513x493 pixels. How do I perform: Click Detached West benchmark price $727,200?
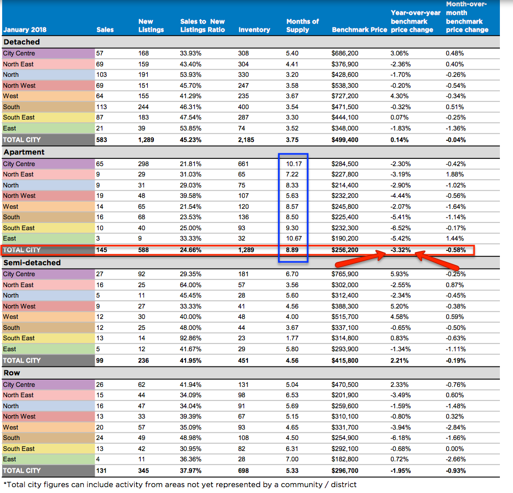344,96
